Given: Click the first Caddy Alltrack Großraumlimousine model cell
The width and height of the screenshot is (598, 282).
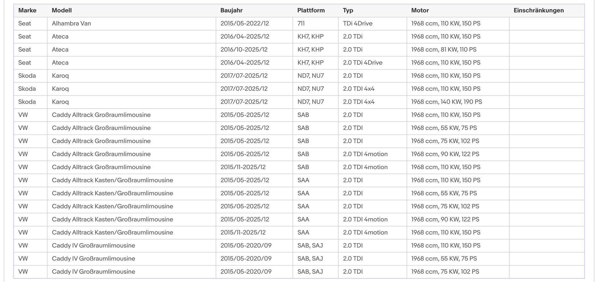Looking at the screenshot, I should coord(132,115).
